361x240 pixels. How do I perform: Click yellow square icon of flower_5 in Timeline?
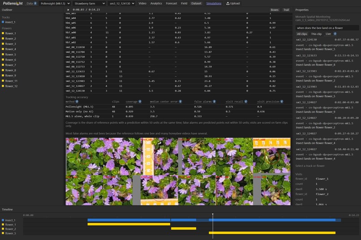point(3,233)
